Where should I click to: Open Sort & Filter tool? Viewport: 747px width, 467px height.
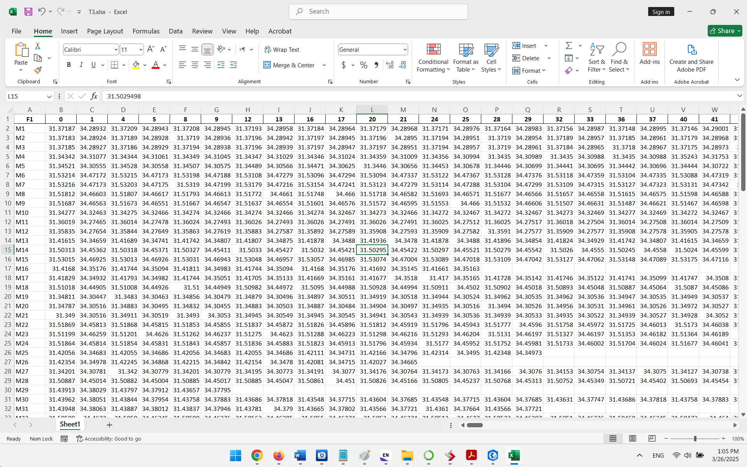pos(596,58)
